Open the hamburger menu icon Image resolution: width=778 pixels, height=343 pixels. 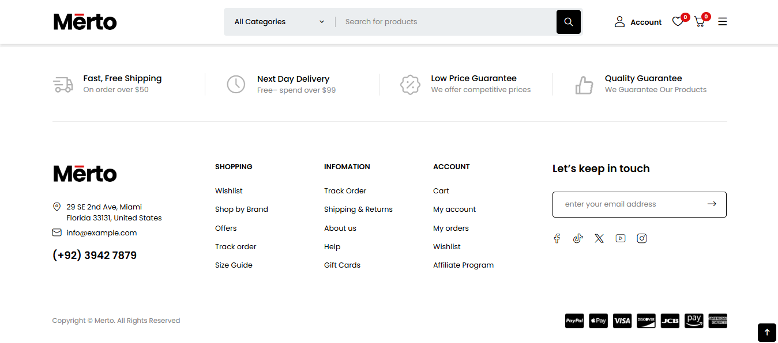pyautogui.click(x=723, y=22)
